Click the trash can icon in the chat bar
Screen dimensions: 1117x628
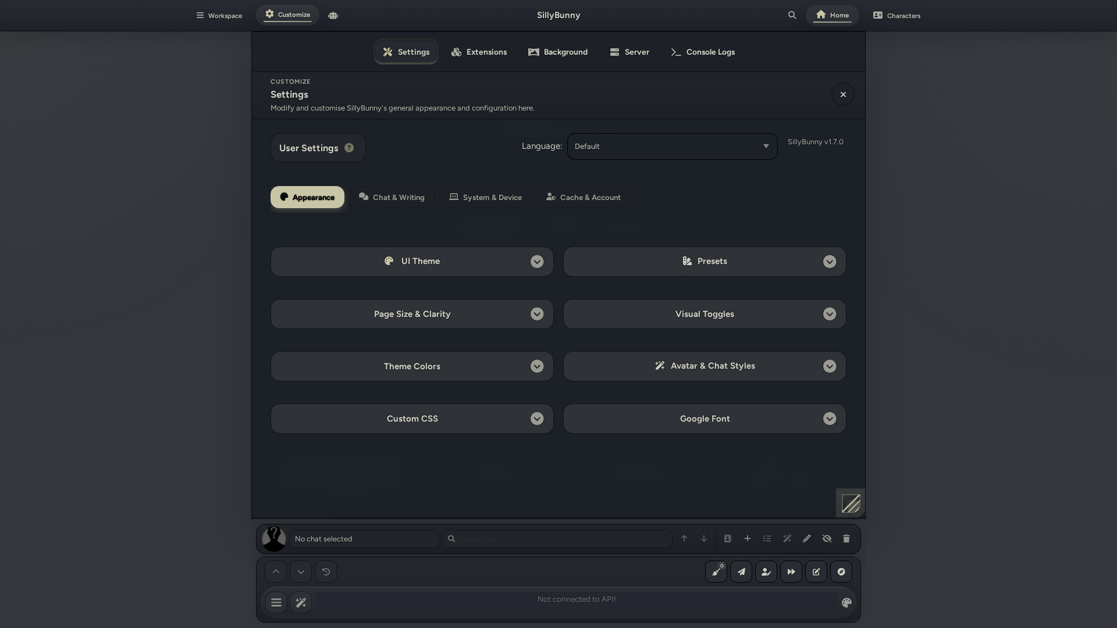coord(846,539)
